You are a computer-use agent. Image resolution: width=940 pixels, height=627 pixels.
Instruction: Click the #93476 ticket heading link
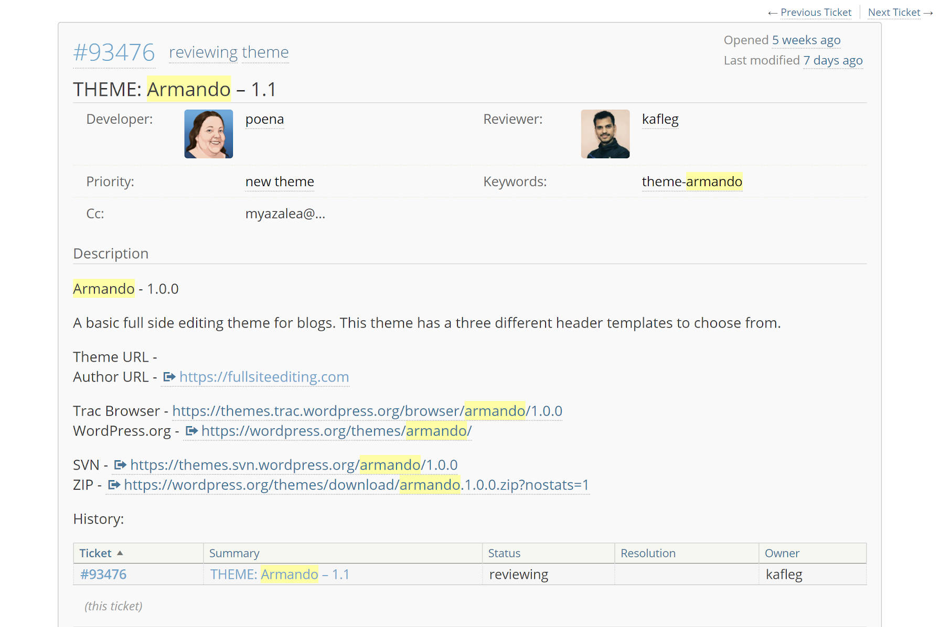(113, 52)
